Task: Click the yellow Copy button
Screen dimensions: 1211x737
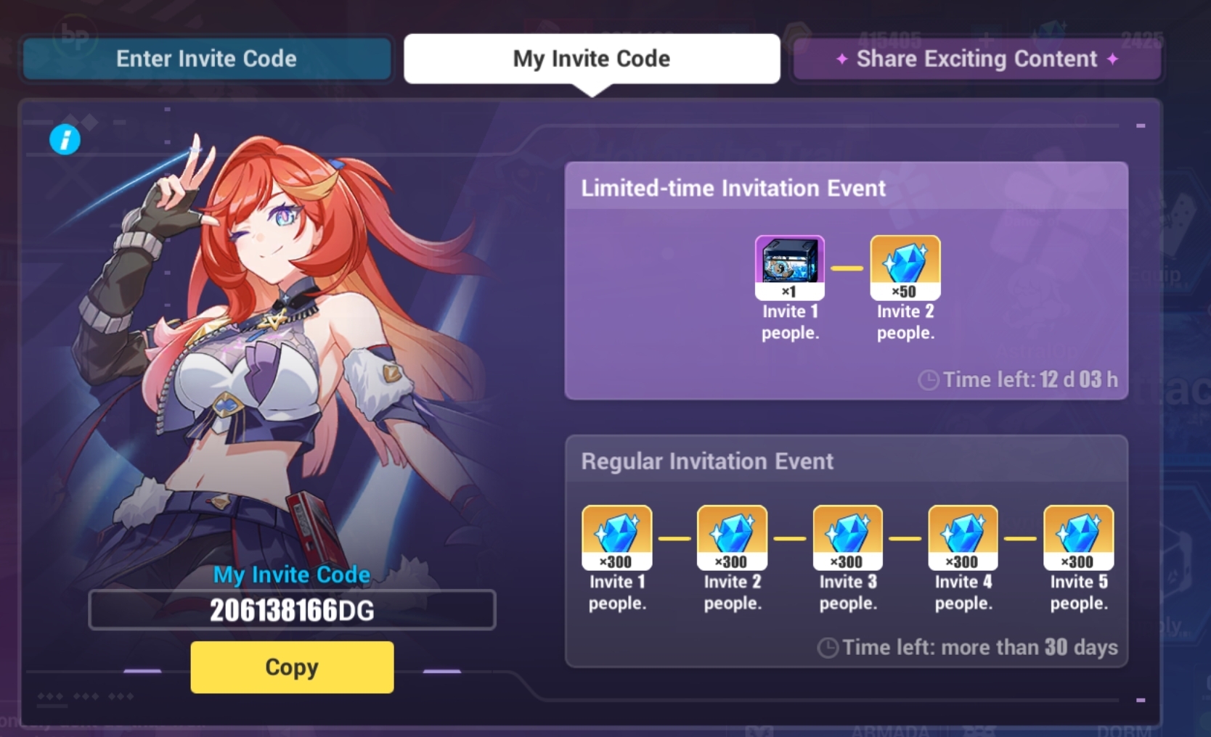Action: 292,667
